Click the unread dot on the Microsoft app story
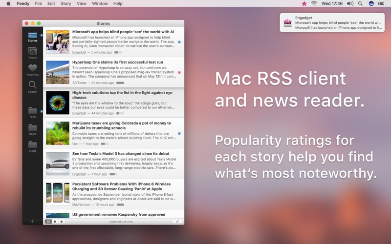Screen dimensions: 391x244 pyautogui.click(x=179, y=42)
